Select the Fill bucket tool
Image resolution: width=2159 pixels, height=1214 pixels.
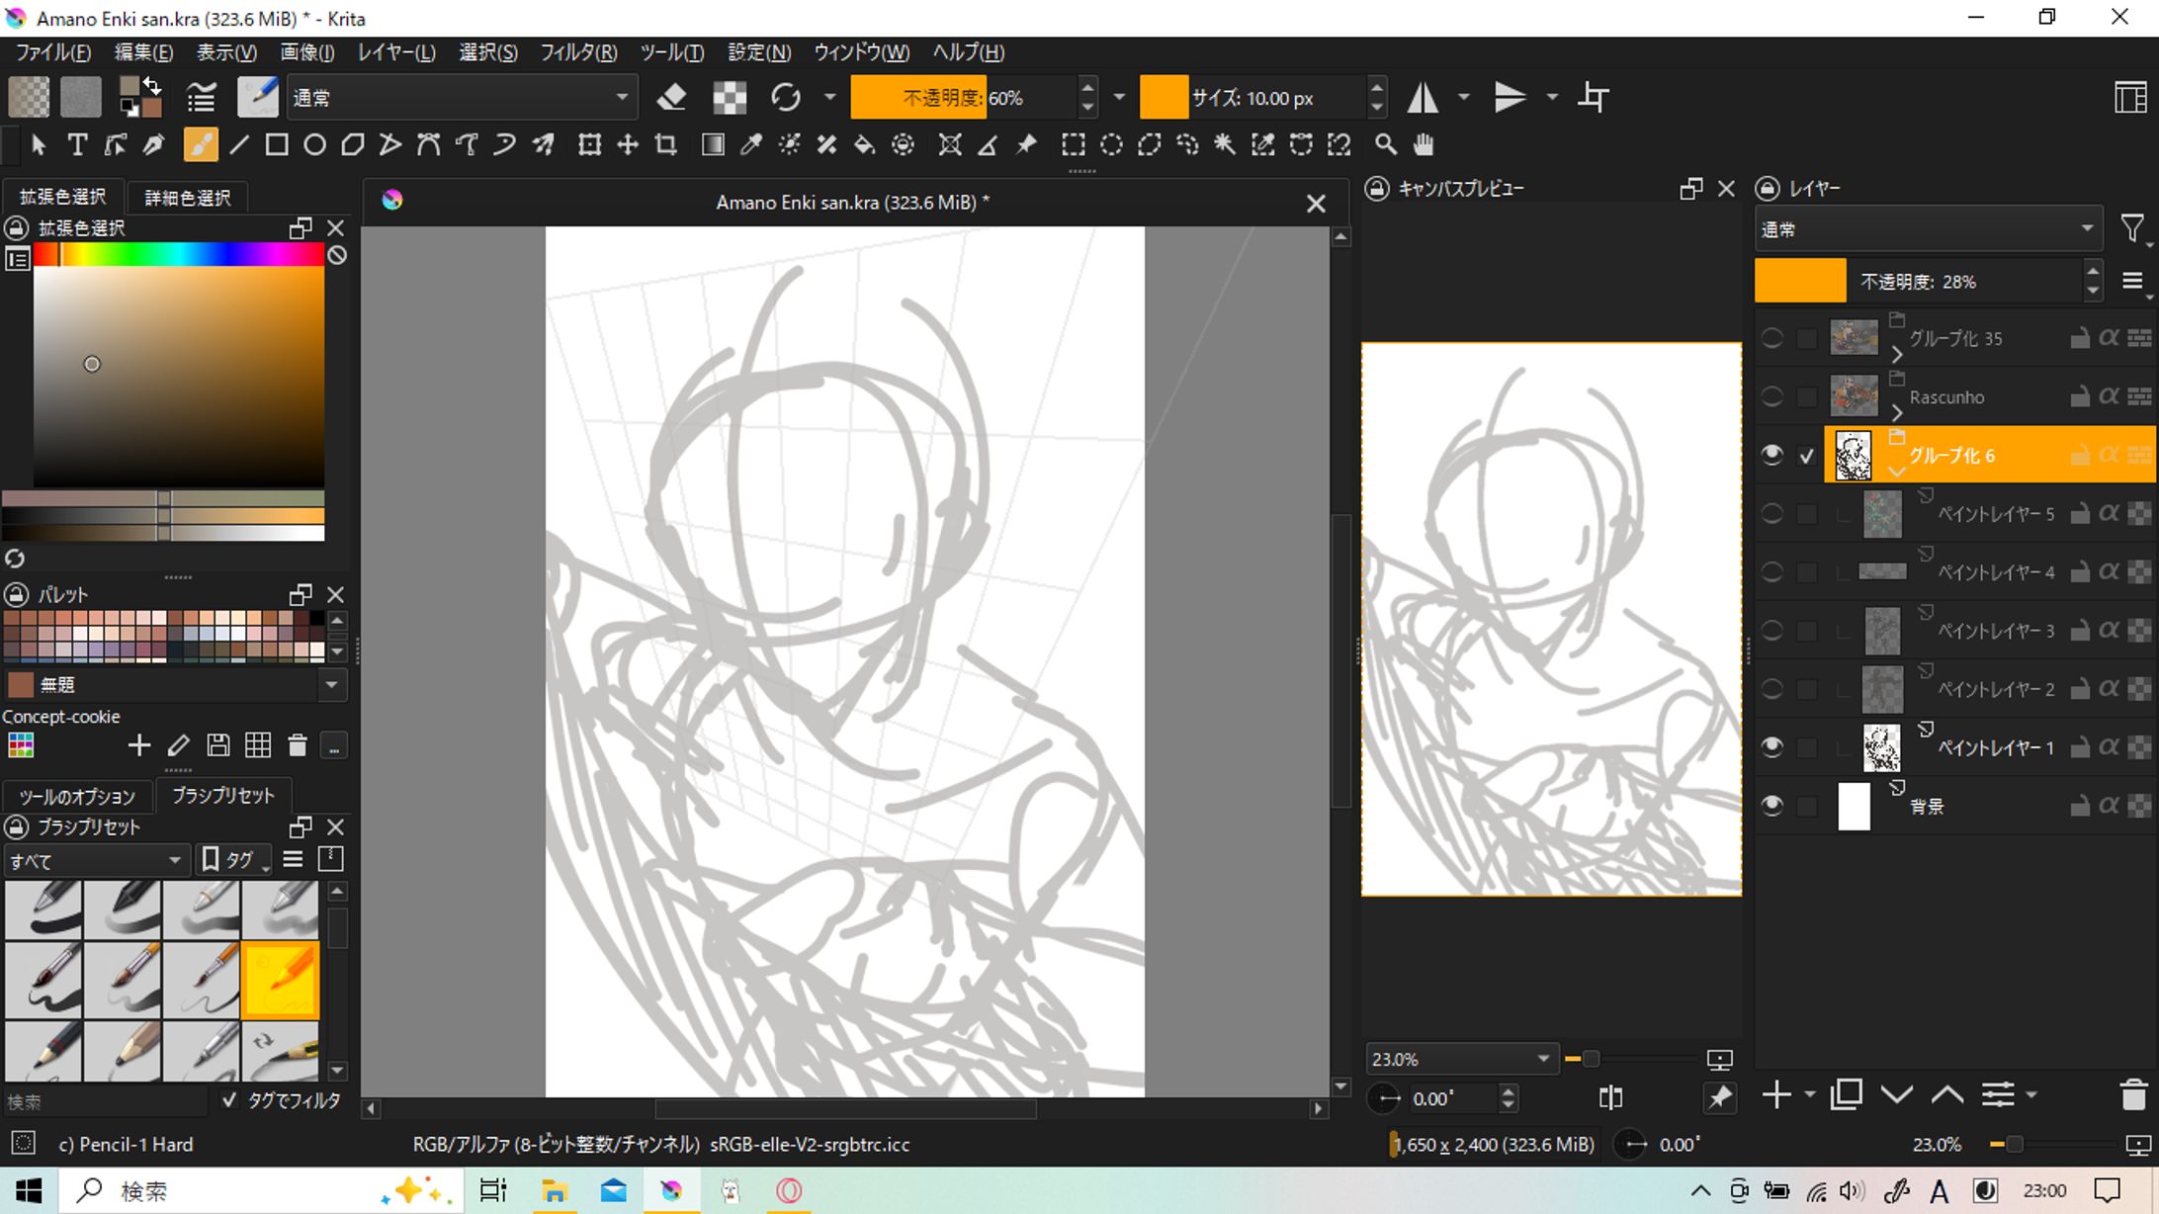[864, 145]
